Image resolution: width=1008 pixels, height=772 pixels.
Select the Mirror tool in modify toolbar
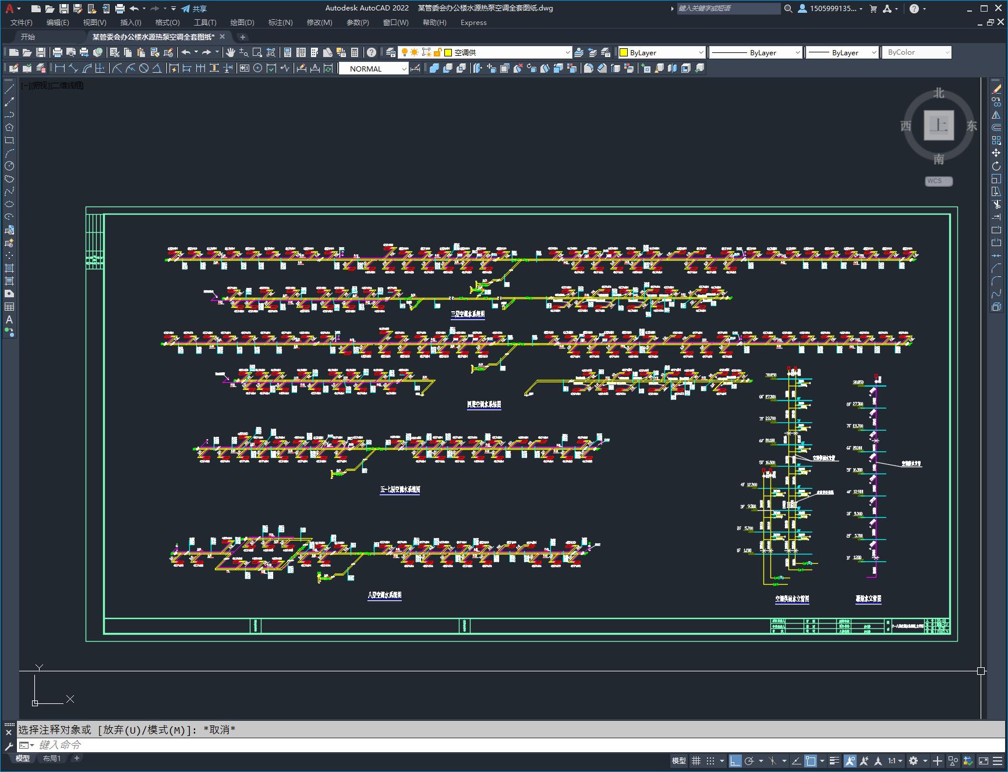996,115
